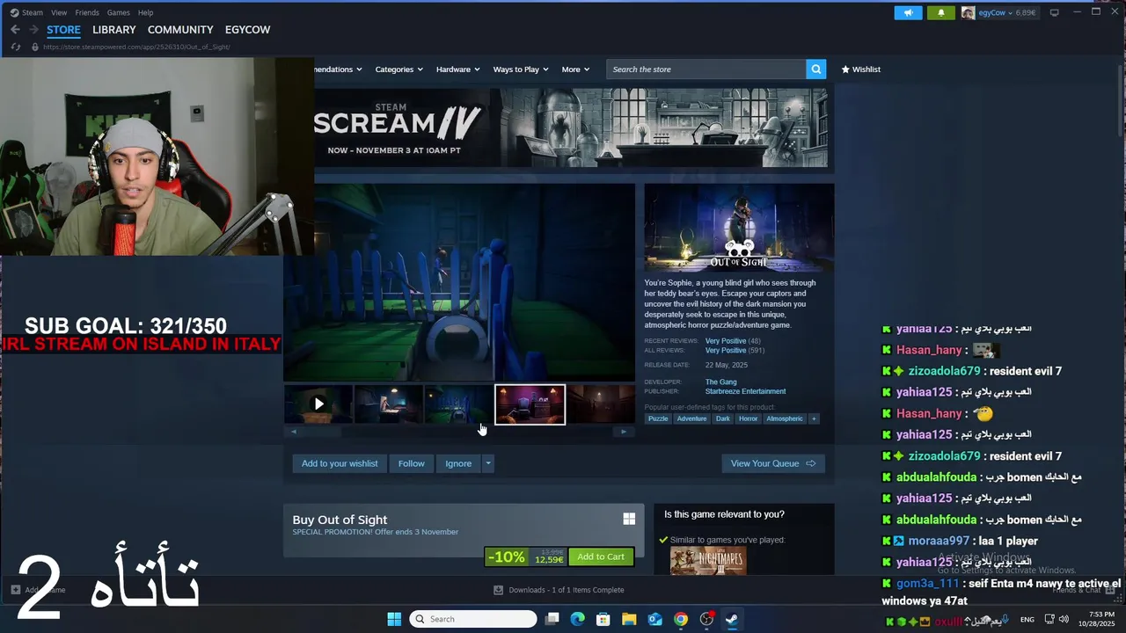Expand the More store menu
The image size is (1126, 633).
tap(575, 69)
